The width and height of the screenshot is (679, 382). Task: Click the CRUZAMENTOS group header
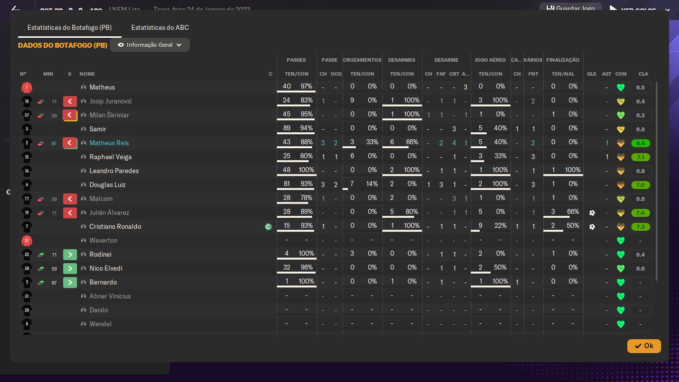coord(362,60)
